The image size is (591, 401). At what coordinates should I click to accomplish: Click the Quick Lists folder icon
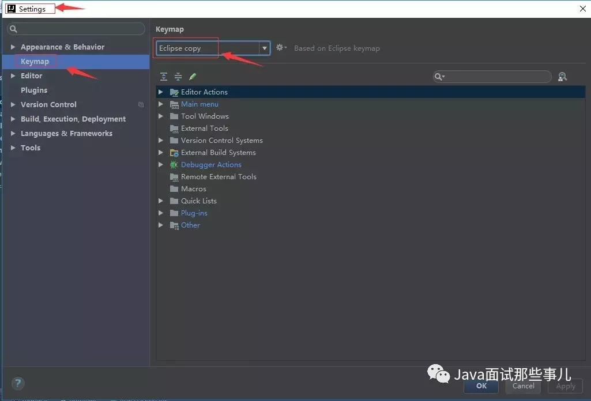click(x=174, y=201)
